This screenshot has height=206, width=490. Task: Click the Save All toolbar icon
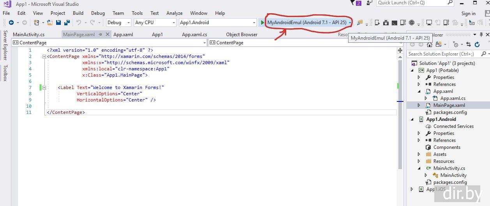(x=67, y=23)
